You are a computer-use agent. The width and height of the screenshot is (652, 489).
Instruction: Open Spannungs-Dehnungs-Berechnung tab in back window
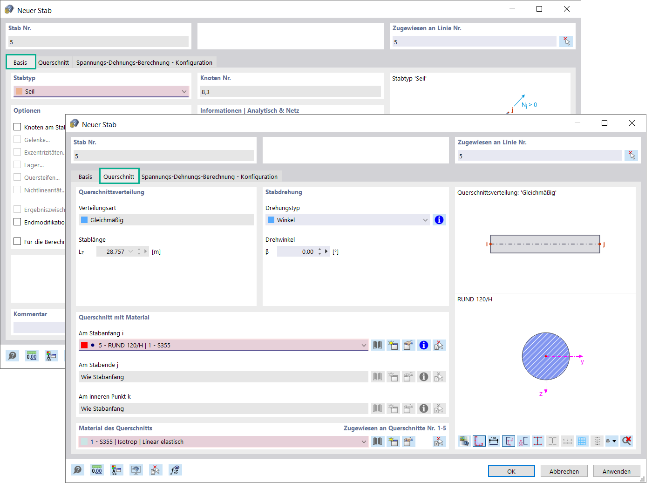tap(144, 62)
